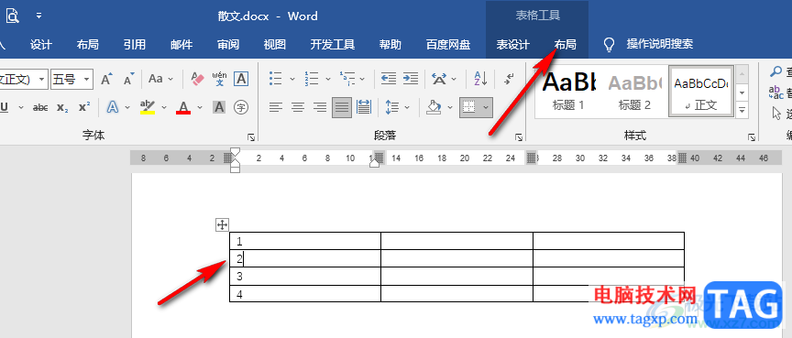Open numbering library dropdown arrow
The height and width of the screenshot is (338, 792).
(x=328, y=79)
